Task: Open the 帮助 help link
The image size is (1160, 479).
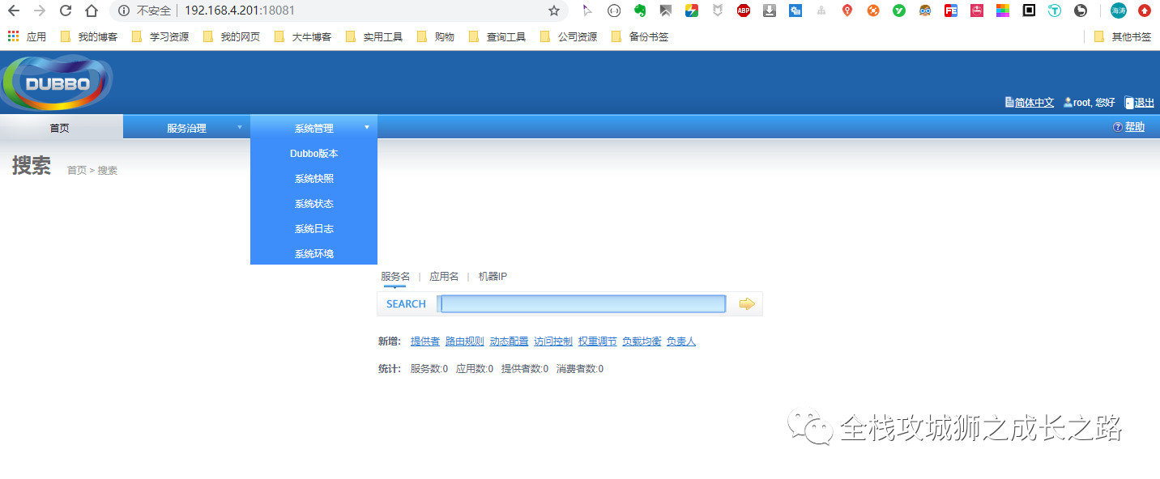Action: [x=1135, y=127]
